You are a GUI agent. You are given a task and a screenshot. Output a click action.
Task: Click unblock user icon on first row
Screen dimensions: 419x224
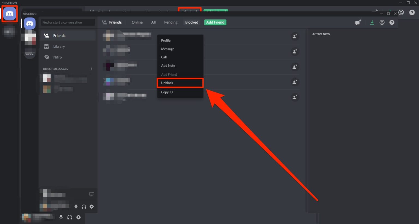[x=295, y=36]
